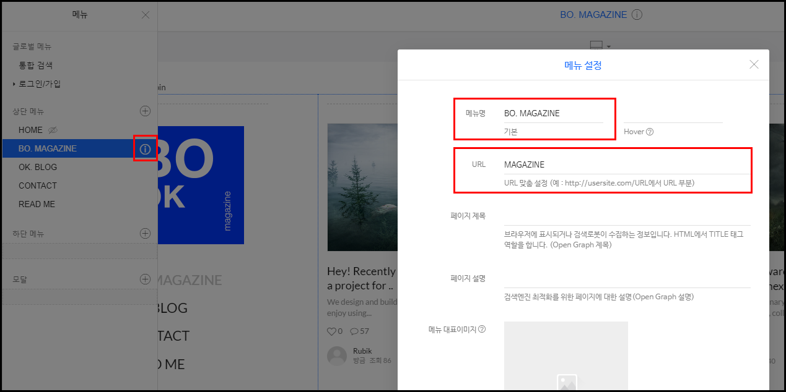Select the CONTACT menu item
This screenshot has width=786, height=392.
point(38,185)
